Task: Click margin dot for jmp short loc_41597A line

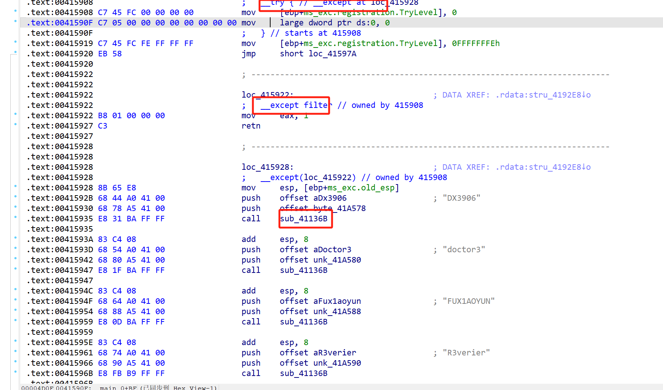Action: click(15, 52)
